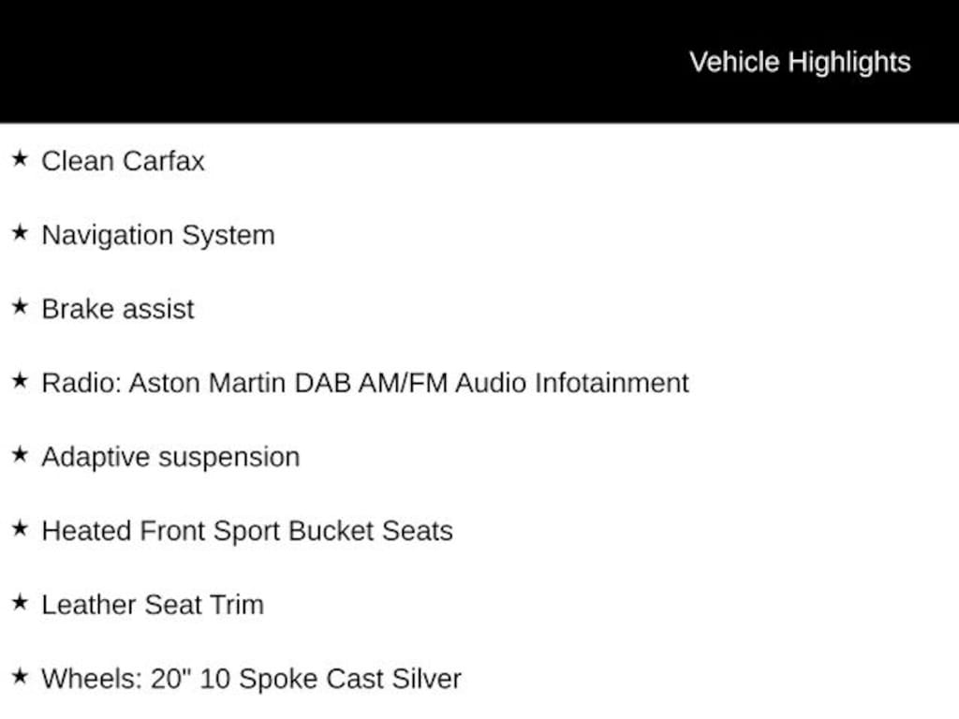Select the star icon on the Wheels line
The height and width of the screenshot is (719, 959).
point(20,677)
